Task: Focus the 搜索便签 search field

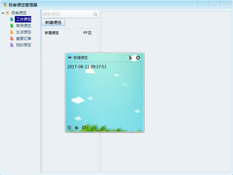Action: (x=70, y=14)
